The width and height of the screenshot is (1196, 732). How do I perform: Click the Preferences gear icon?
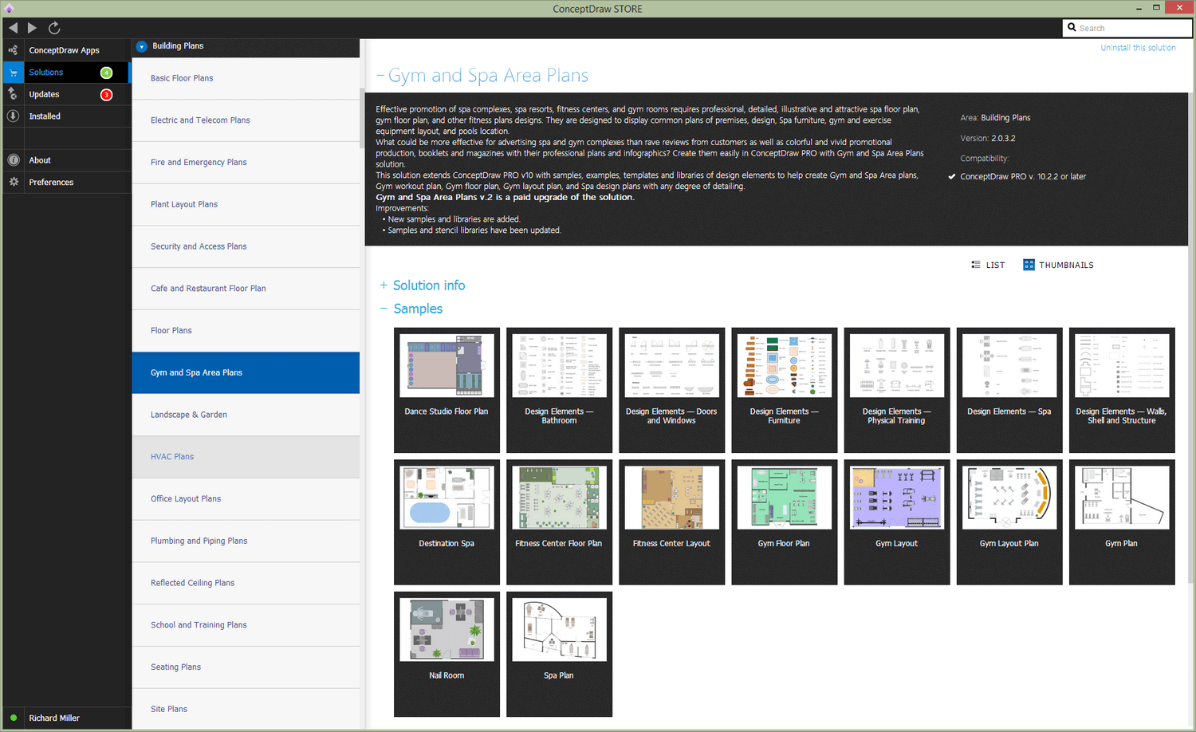click(x=13, y=182)
